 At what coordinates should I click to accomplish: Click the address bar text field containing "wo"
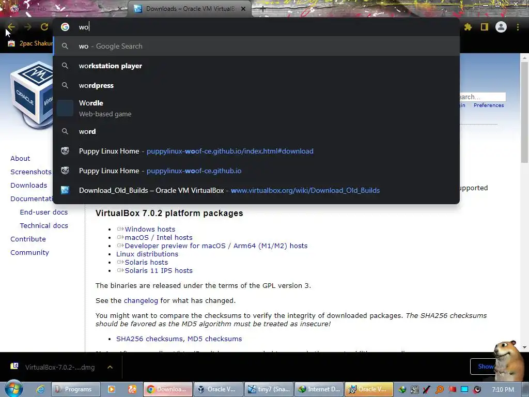(x=256, y=27)
